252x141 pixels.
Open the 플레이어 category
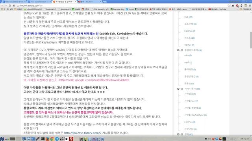[190, 69]
